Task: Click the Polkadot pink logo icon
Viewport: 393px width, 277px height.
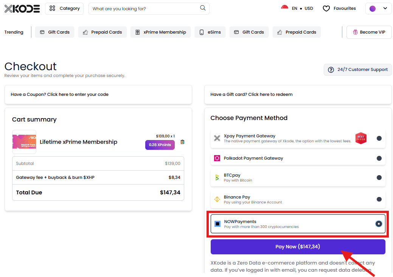Action: click(217, 158)
